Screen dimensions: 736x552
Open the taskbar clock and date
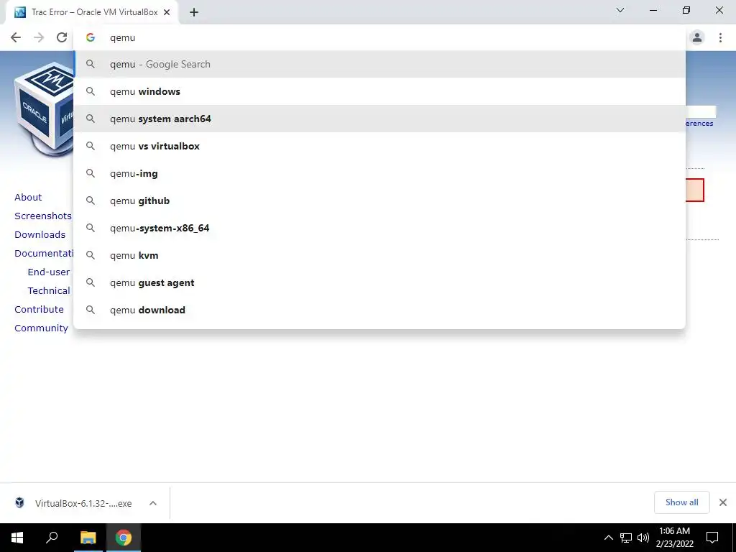(x=674, y=538)
